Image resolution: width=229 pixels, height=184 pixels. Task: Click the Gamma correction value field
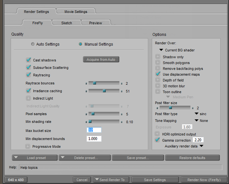[198, 140]
